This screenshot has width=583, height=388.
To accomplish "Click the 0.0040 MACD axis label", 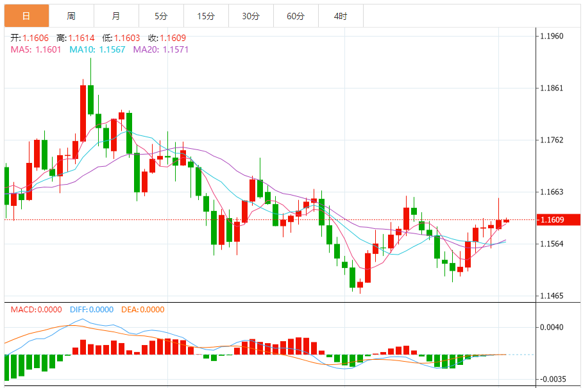I will tap(551, 327).
